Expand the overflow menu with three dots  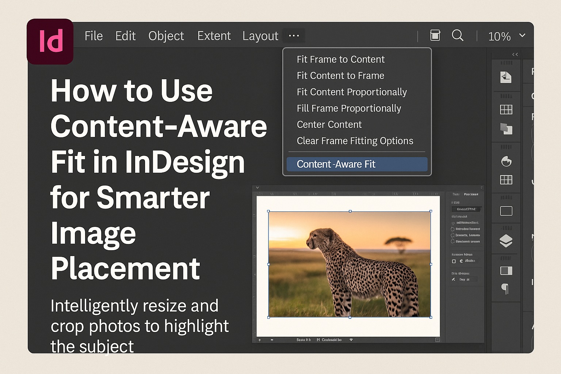point(294,35)
